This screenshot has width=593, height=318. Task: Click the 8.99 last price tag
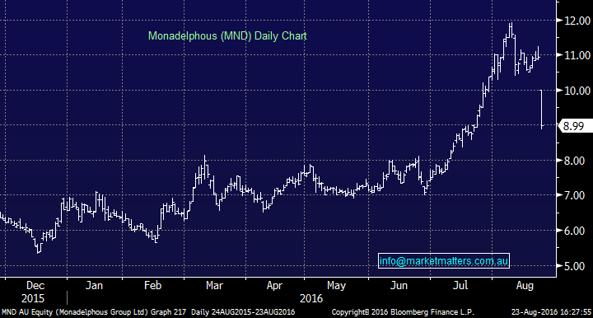(576, 126)
